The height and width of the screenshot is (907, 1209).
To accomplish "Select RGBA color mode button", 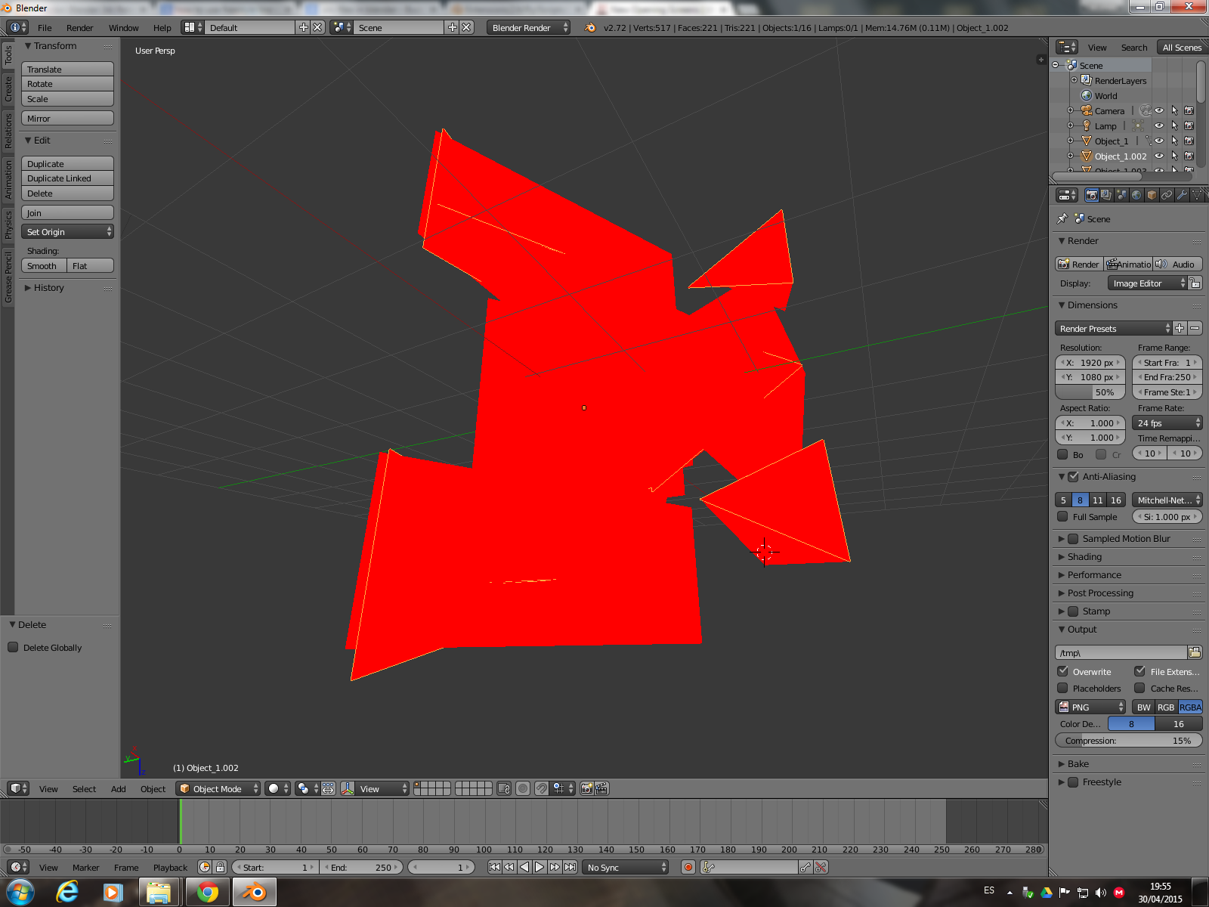I will (x=1190, y=707).
